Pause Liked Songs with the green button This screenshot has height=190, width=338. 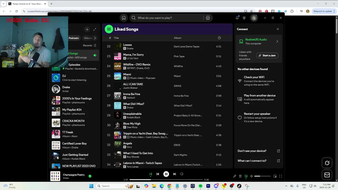pos(109,29)
